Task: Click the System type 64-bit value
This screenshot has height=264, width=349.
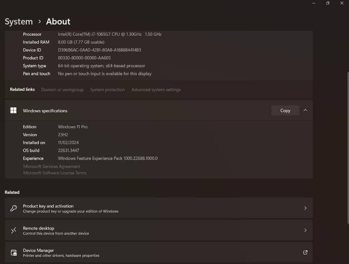Action: 101,66
